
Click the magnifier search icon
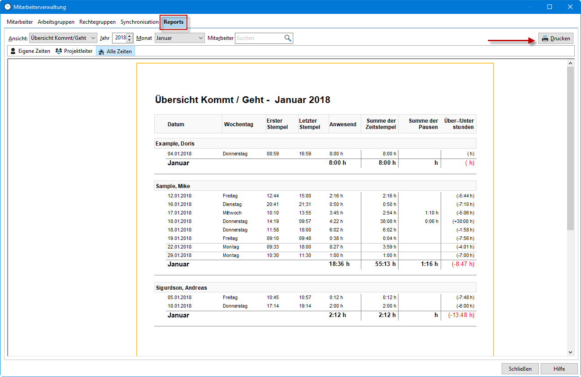point(288,38)
